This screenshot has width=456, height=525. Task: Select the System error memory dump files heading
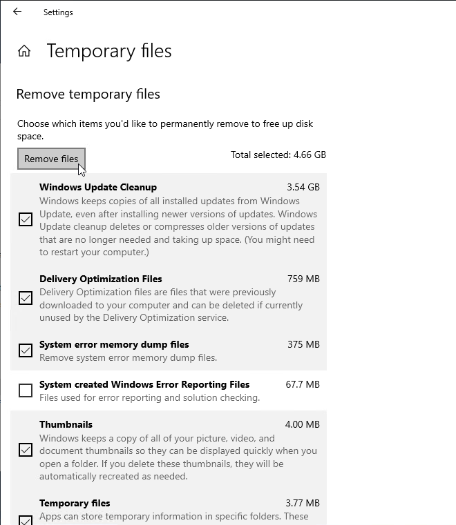114,344
